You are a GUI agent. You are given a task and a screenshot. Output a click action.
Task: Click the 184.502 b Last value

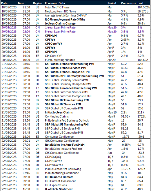tap(144, 7)
